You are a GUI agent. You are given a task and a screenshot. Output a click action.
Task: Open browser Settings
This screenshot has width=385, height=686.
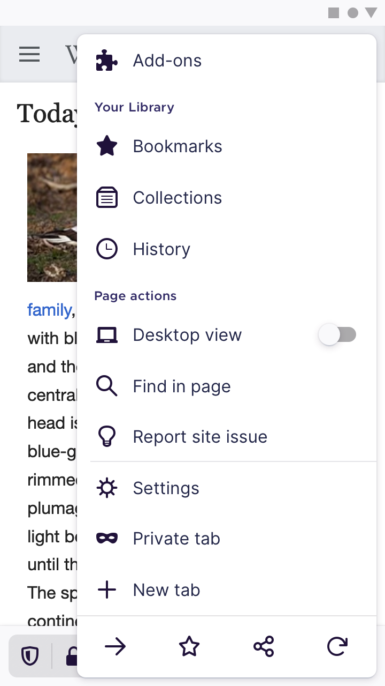pos(227,488)
